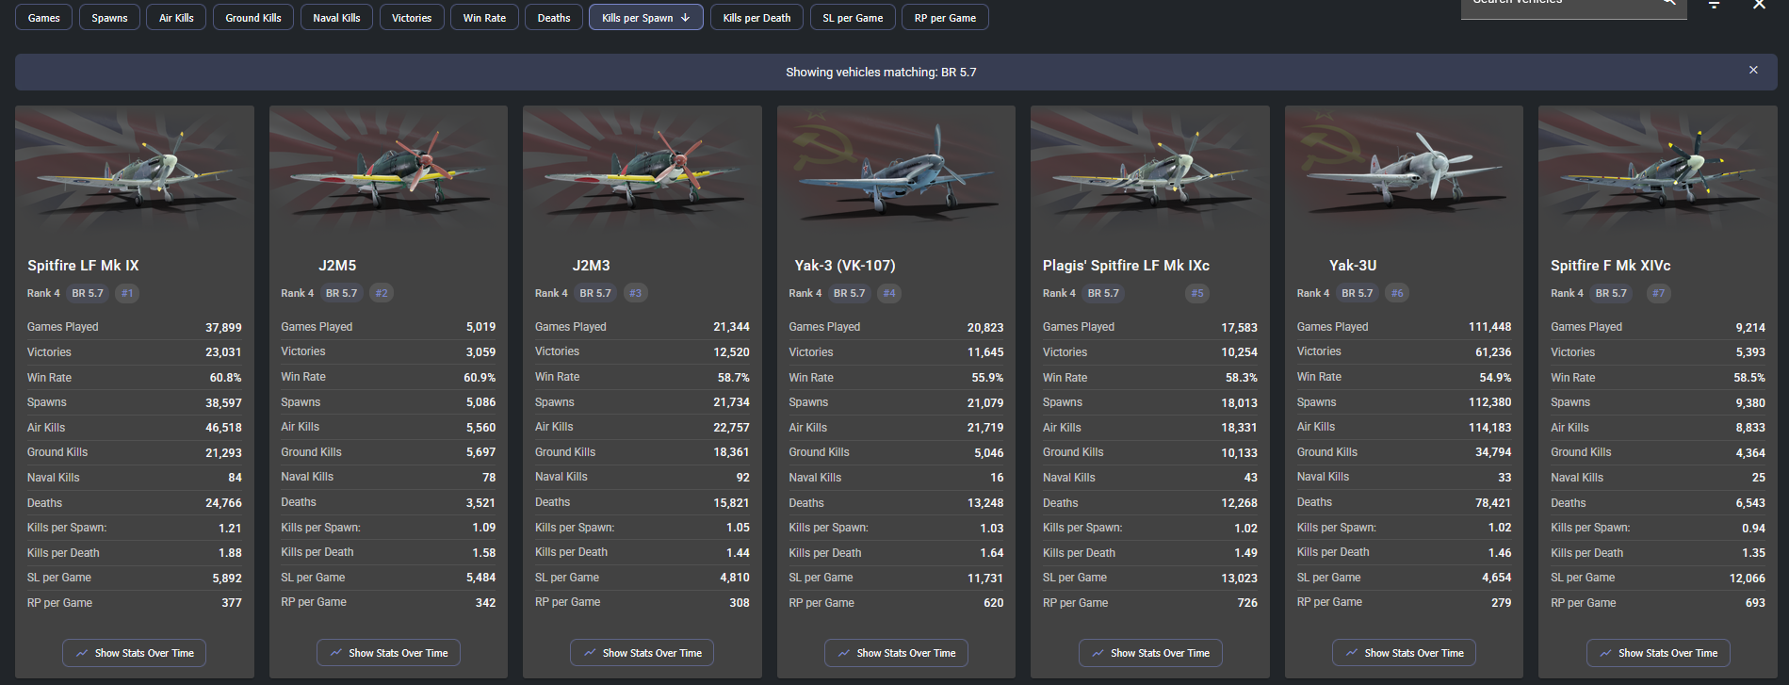Screen dimensions: 1789x685
Task: Click the #2 rank badge on J2M5
Action: coord(382,293)
